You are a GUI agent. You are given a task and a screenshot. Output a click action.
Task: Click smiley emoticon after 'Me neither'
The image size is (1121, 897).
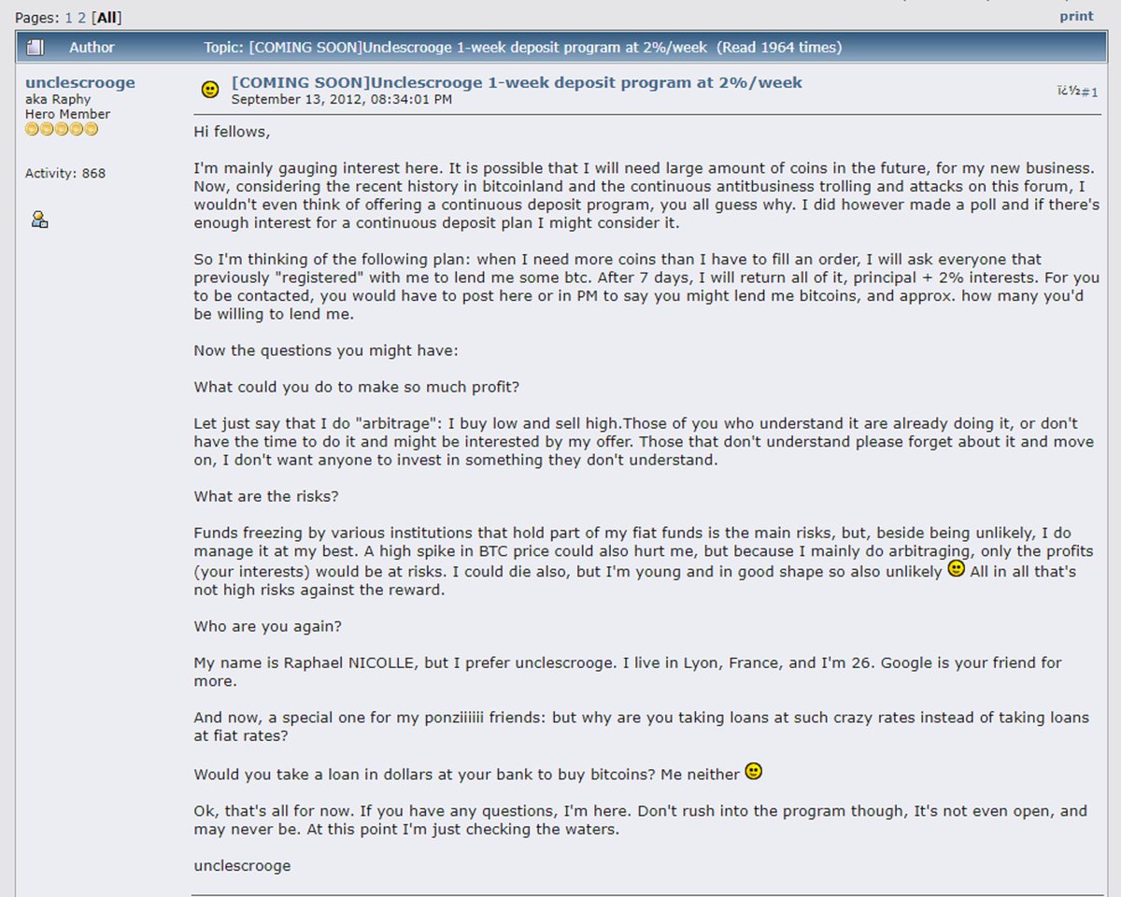pyautogui.click(x=754, y=772)
